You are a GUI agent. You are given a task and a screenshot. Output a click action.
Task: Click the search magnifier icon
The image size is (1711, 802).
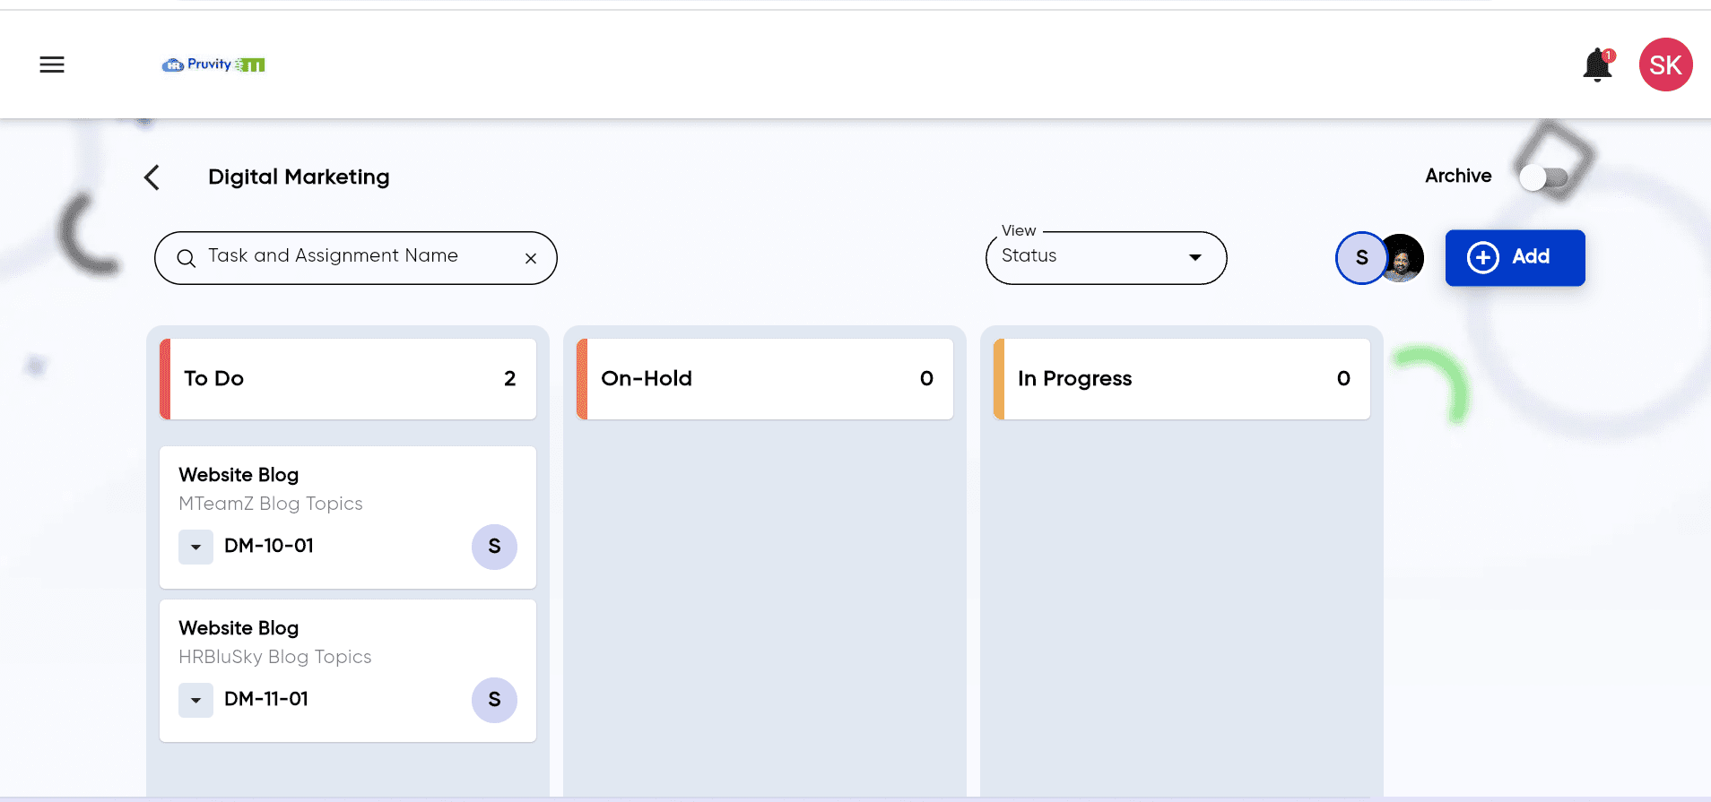point(187,258)
